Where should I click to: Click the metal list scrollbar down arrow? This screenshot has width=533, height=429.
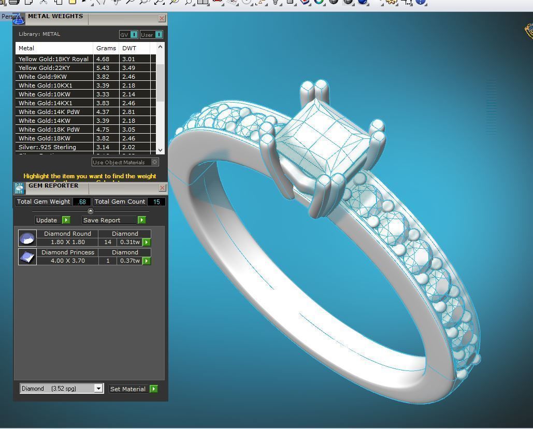pos(160,150)
